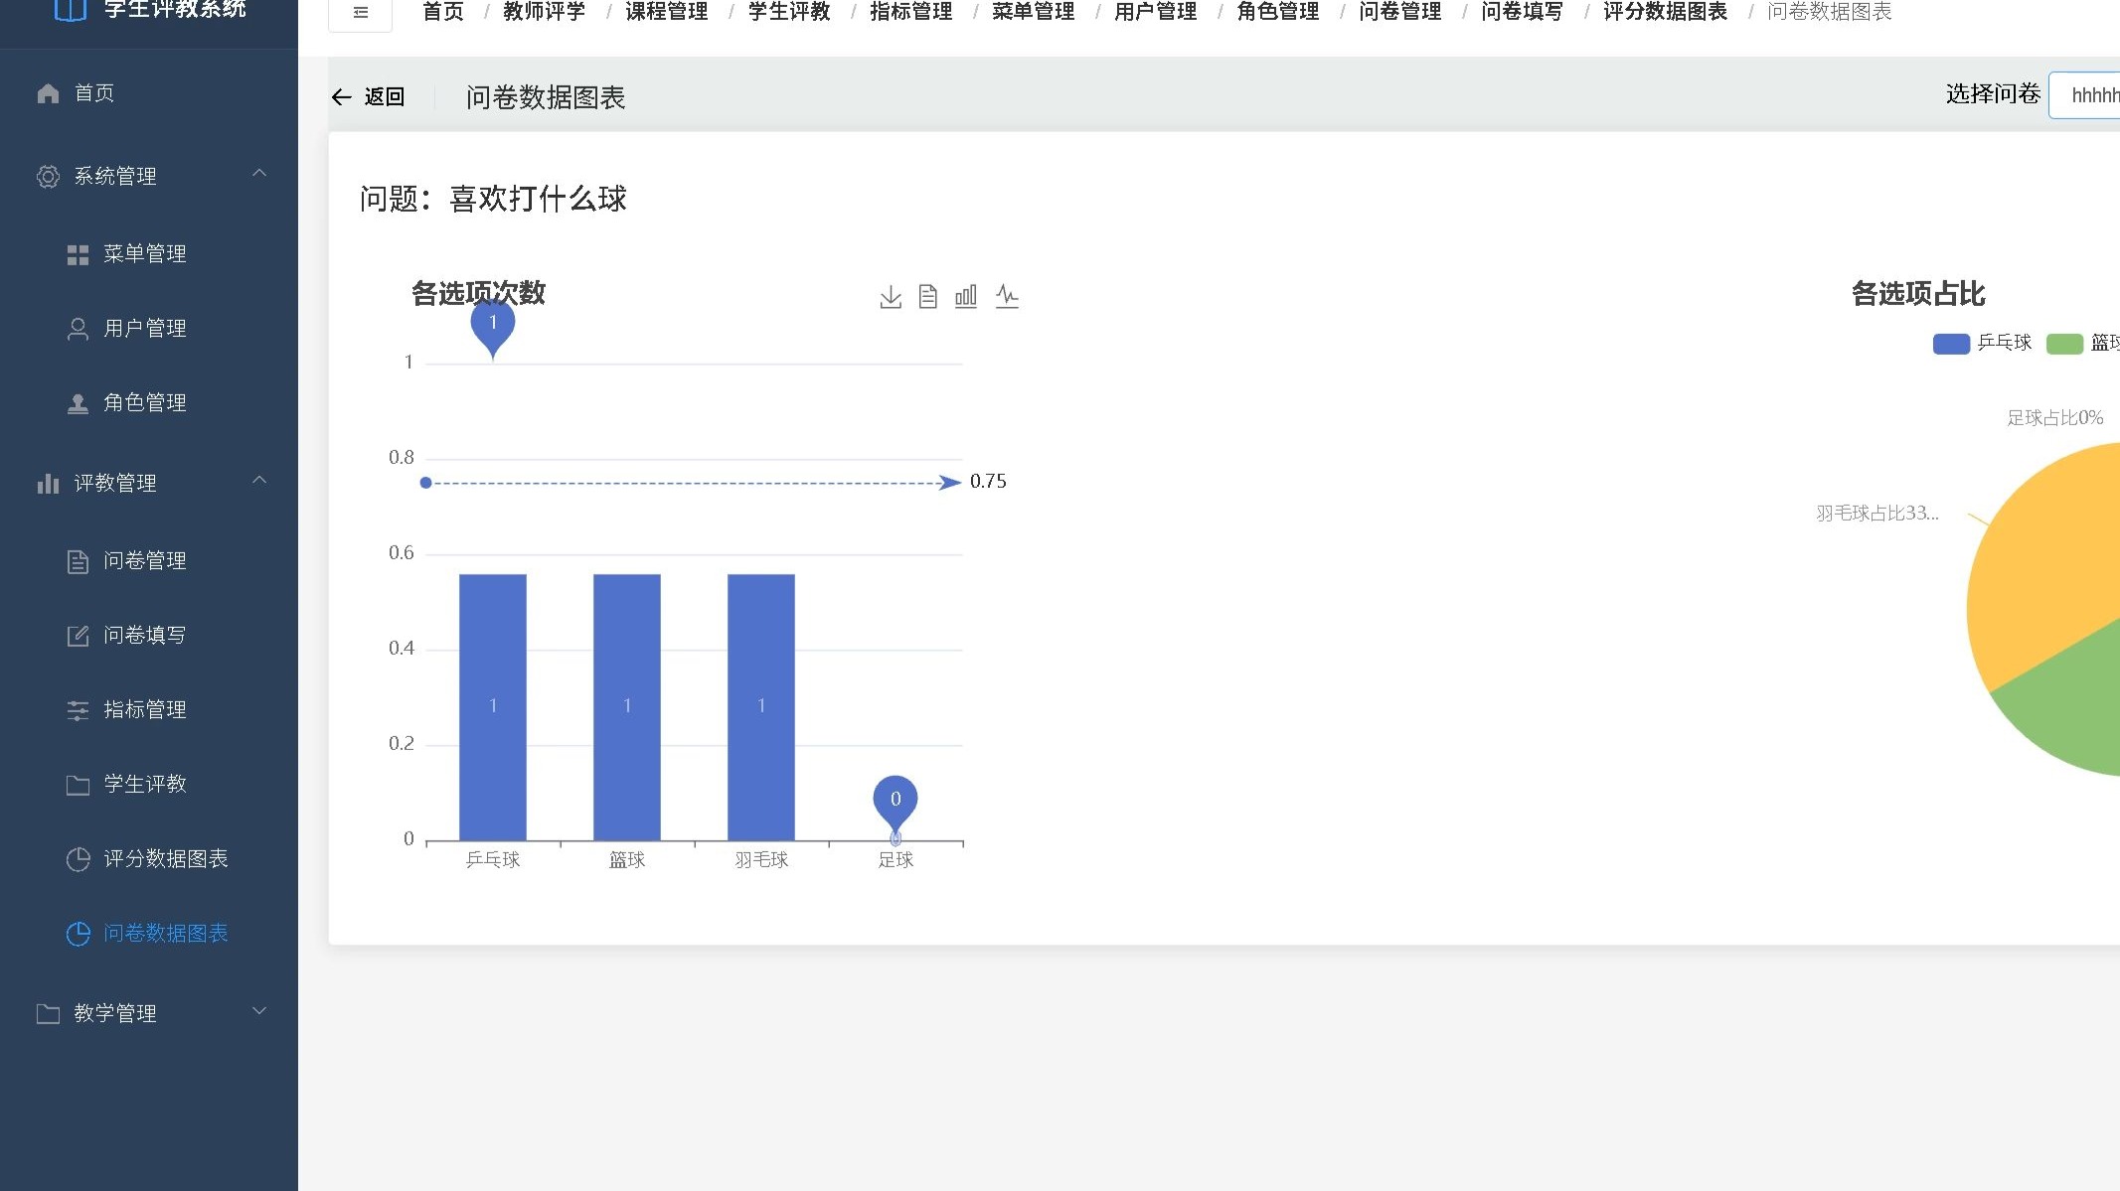Click the sidebar collapse hamburger toggle
Image resolution: width=2120 pixels, height=1191 pixels.
pos(360,12)
